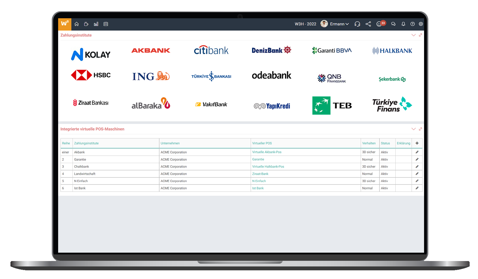Open the Virtuelle Akbank-Pos link
The height and width of the screenshot is (279, 478).
tap(267, 152)
